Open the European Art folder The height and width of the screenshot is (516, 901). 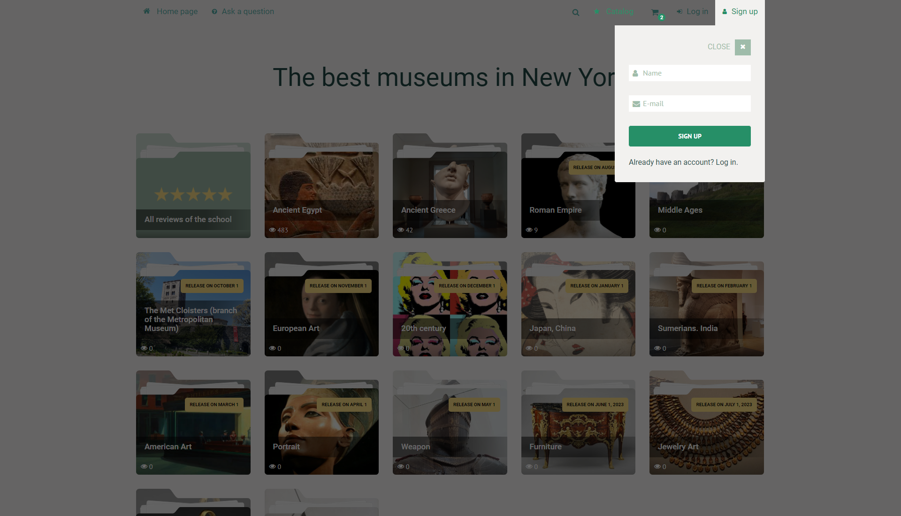(x=321, y=304)
